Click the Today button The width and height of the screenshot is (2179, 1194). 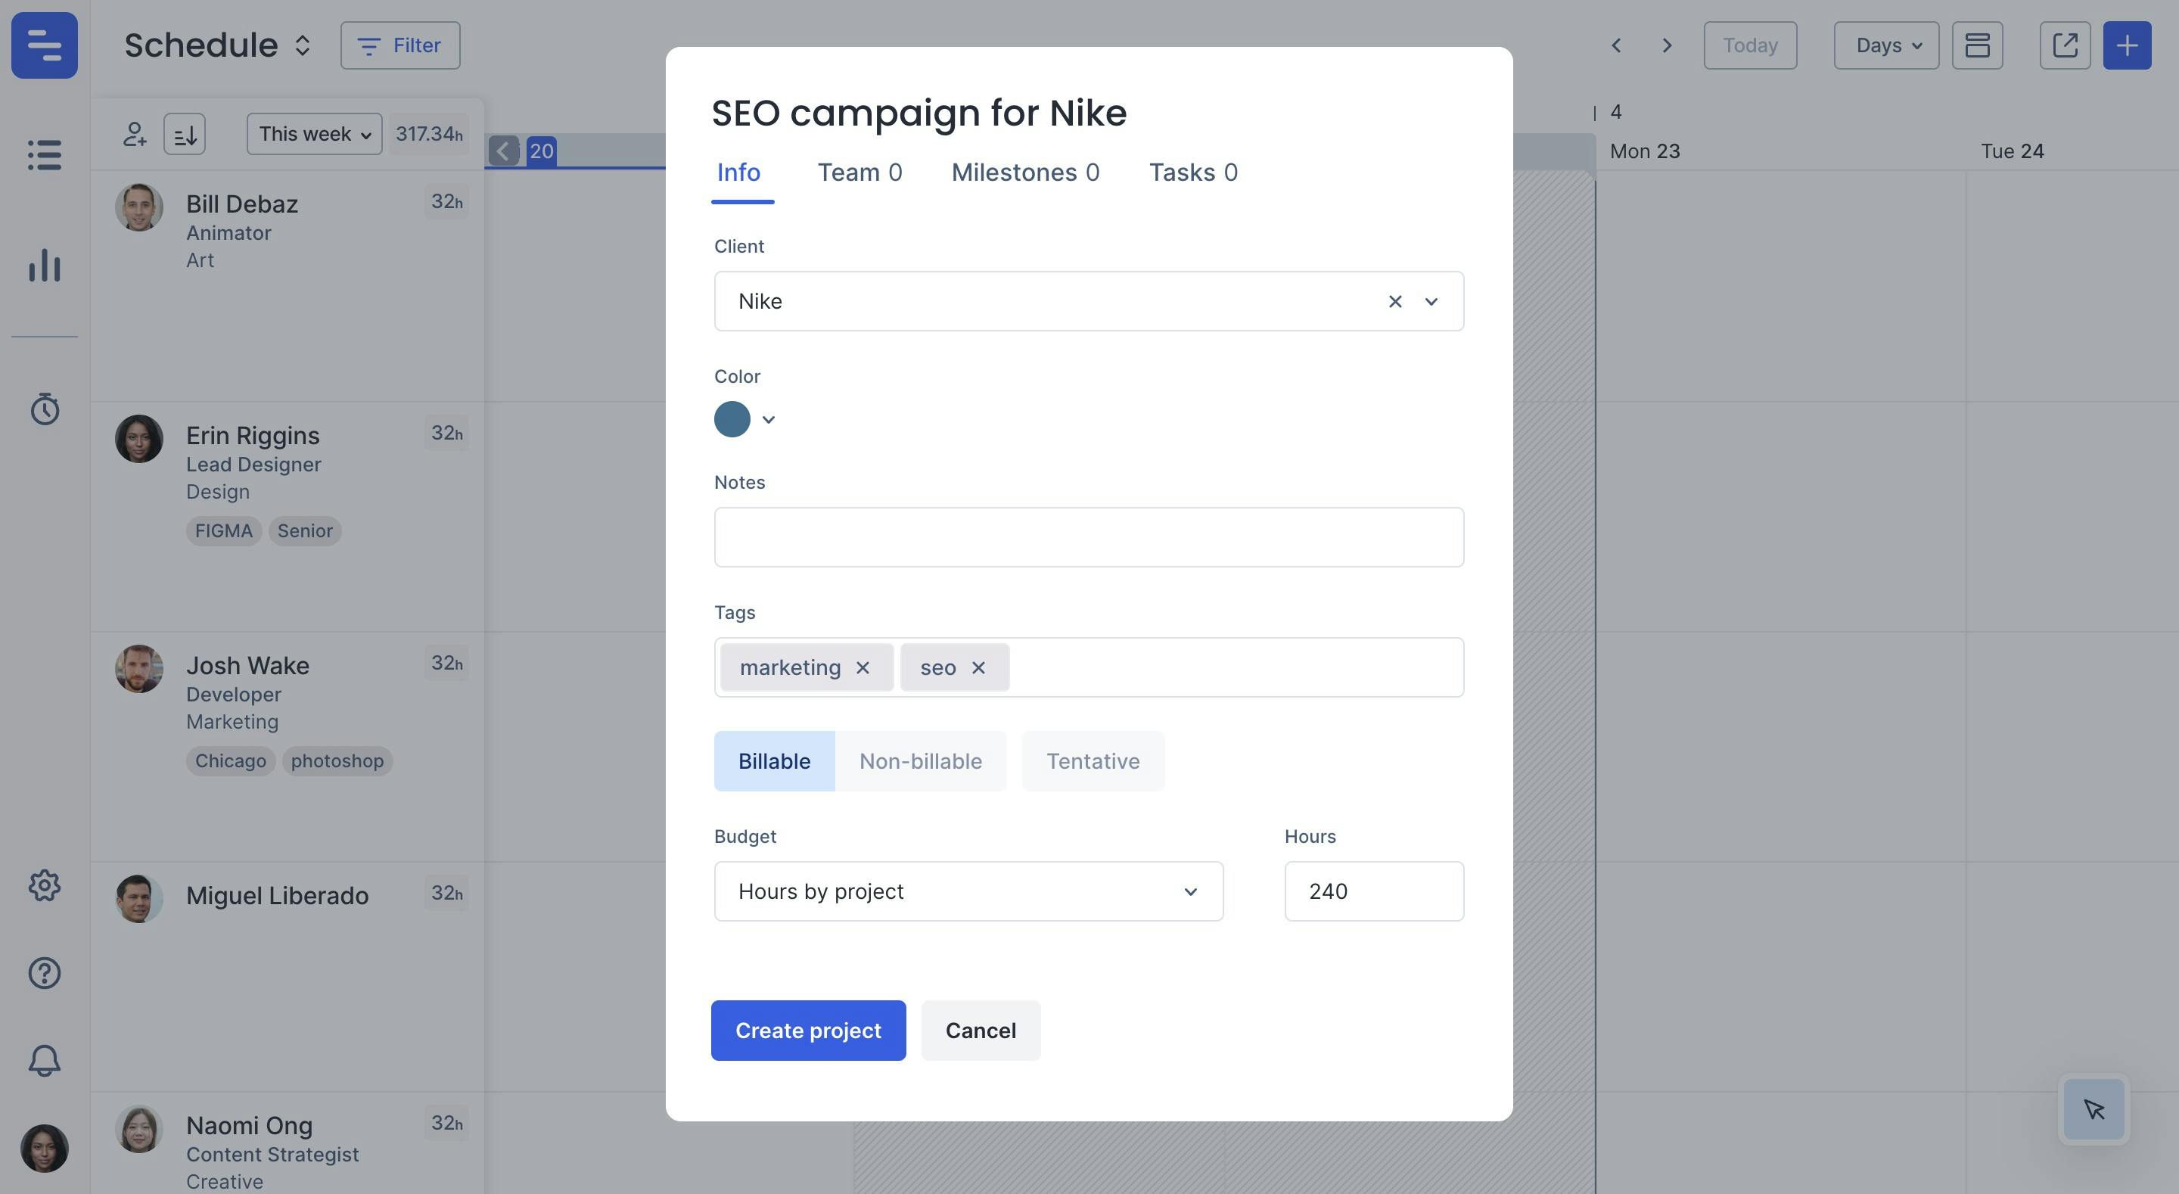point(1750,45)
